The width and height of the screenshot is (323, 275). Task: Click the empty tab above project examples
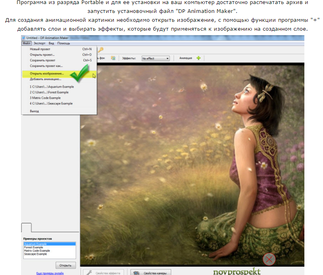pos(26,227)
